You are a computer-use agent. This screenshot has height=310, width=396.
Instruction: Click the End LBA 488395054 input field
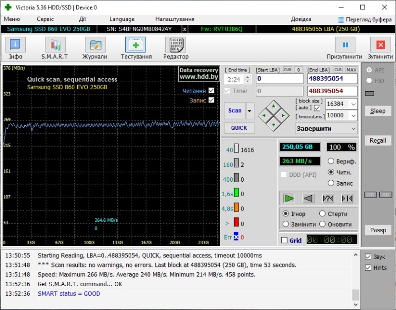coord(332,79)
